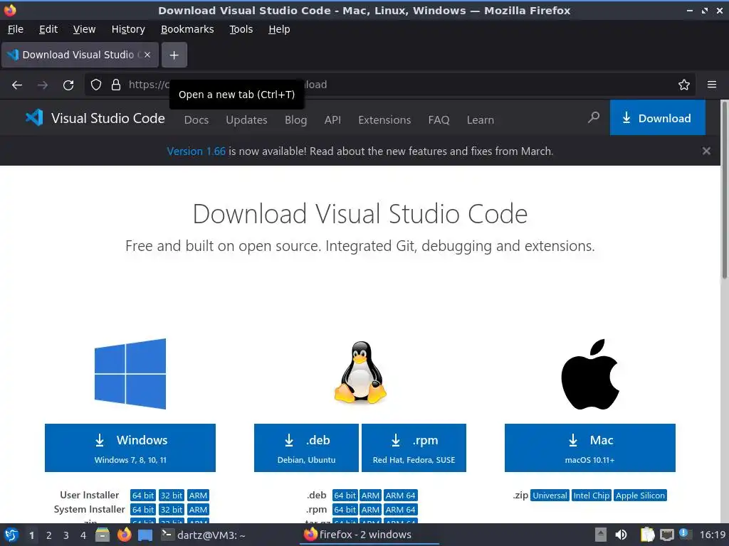Click the firefox - 2 windows task

tap(369, 535)
